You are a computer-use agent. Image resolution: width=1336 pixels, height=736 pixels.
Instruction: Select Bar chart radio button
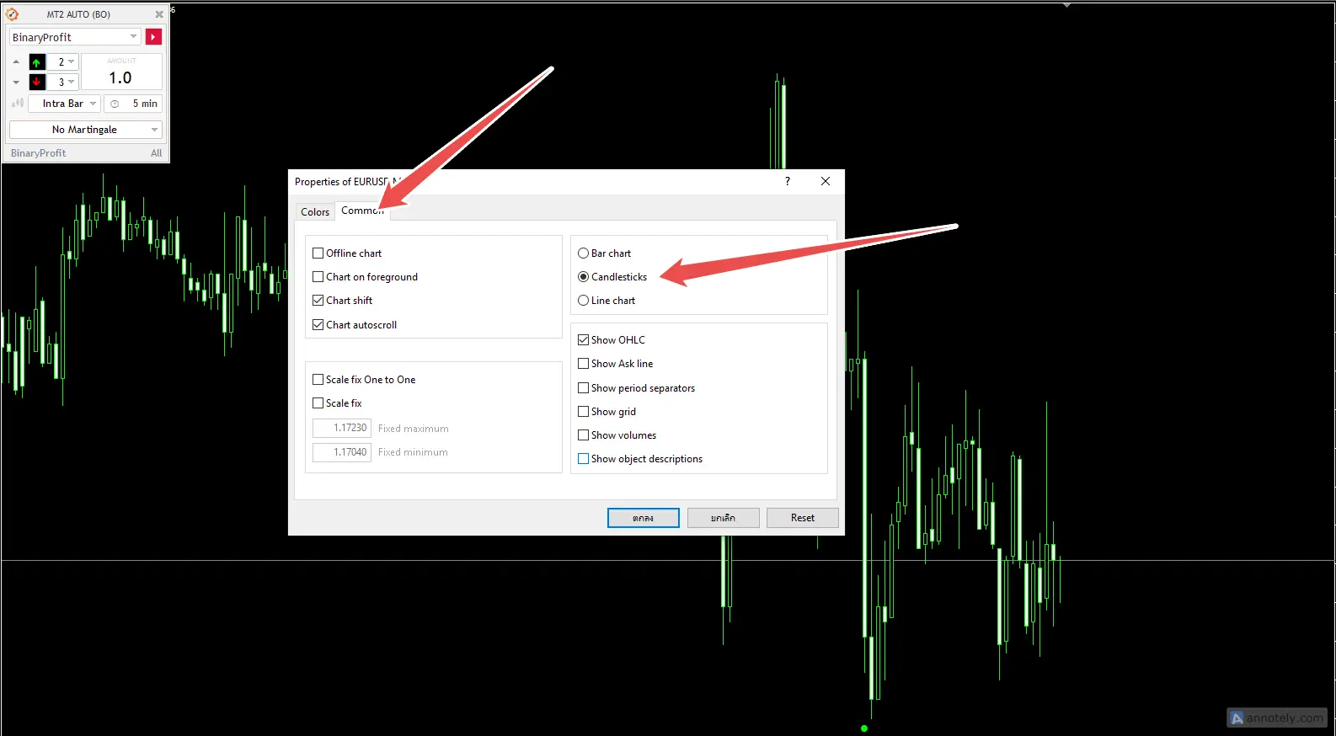583,253
